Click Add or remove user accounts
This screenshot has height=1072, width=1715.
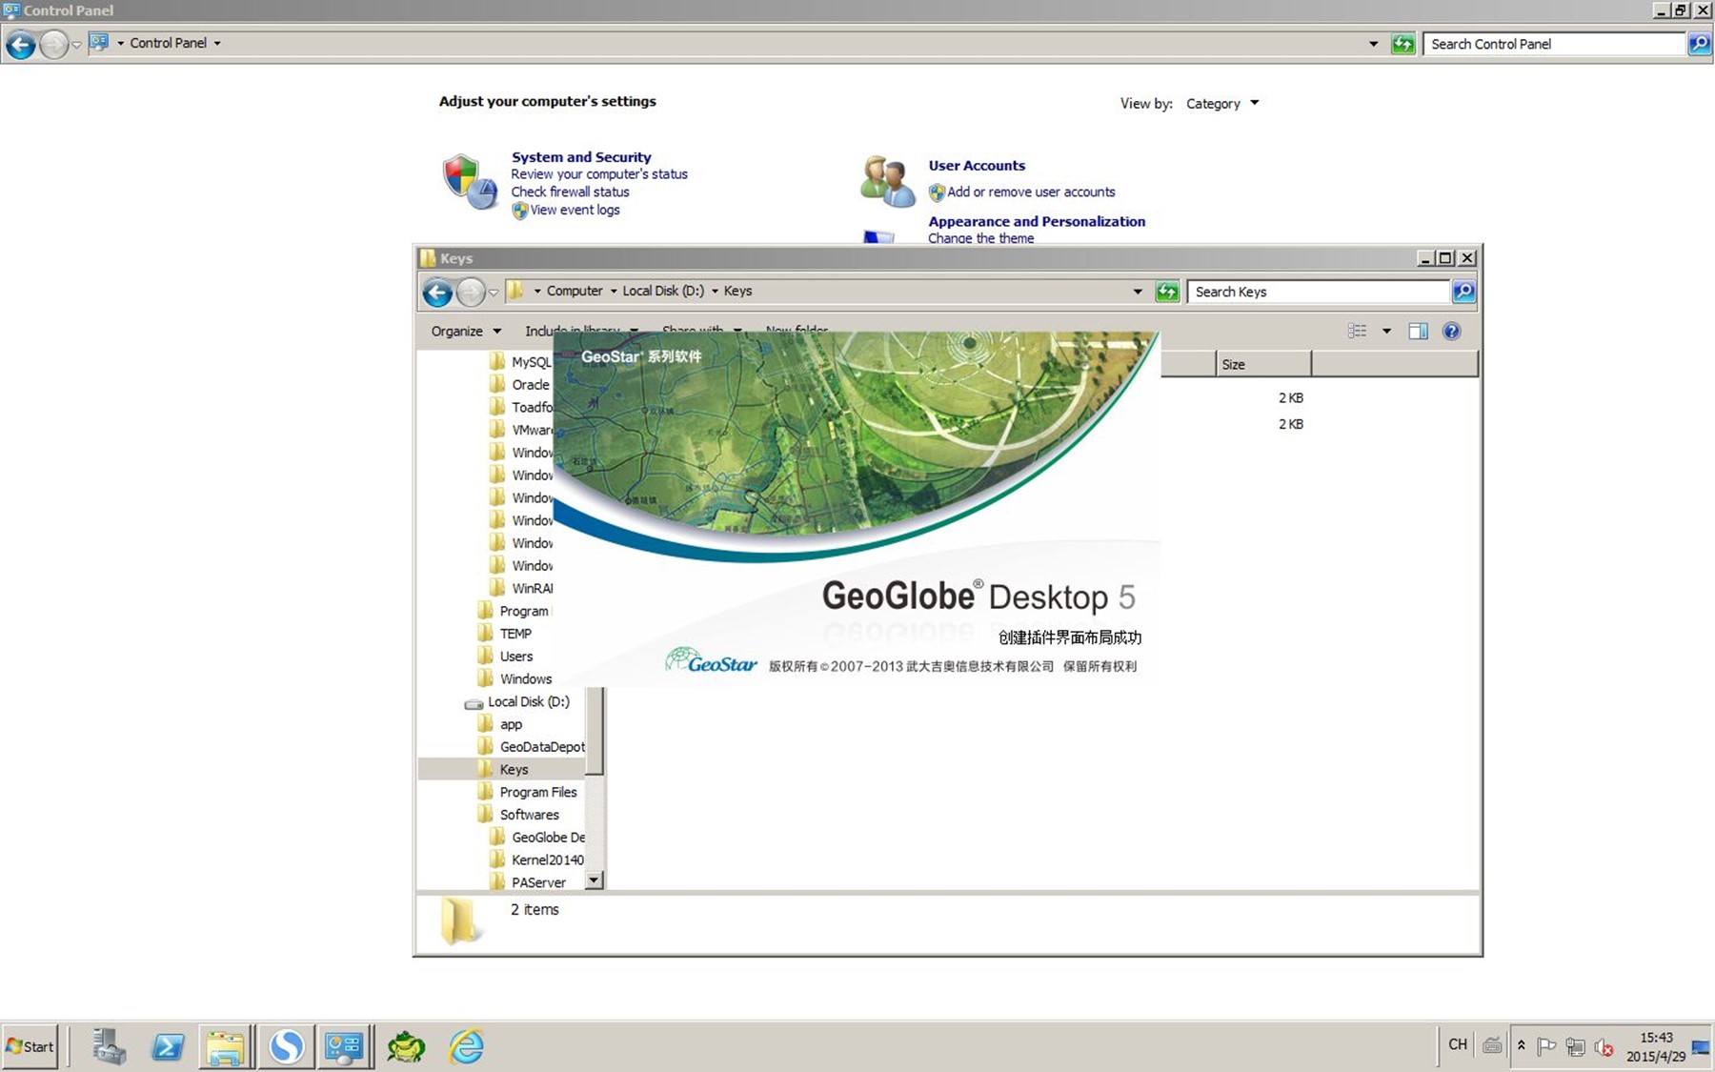click(1031, 192)
